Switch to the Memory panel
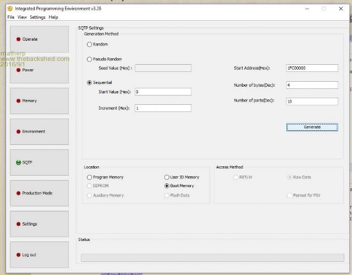This screenshot has width=352, height=275. [x=39, y=101]
